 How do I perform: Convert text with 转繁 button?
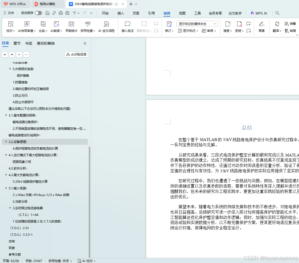[x=290, y=24]
